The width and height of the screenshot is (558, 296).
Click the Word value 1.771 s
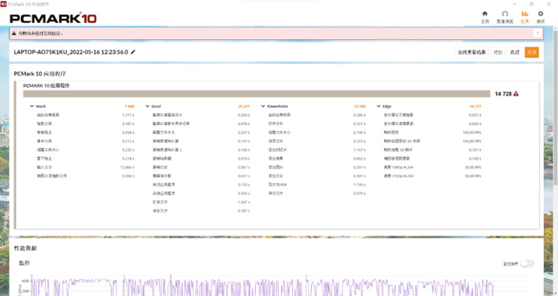(128, 115)
